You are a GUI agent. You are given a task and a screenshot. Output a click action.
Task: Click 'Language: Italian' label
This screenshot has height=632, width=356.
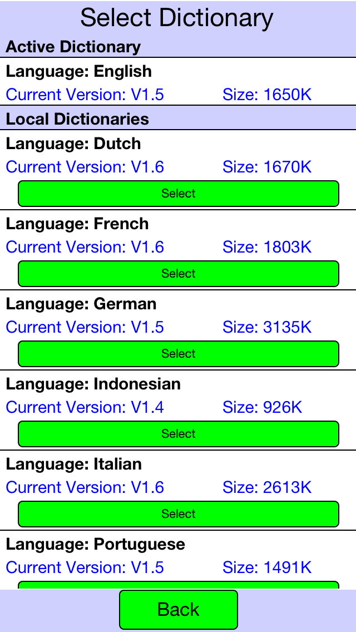click(x=74, y=465)
